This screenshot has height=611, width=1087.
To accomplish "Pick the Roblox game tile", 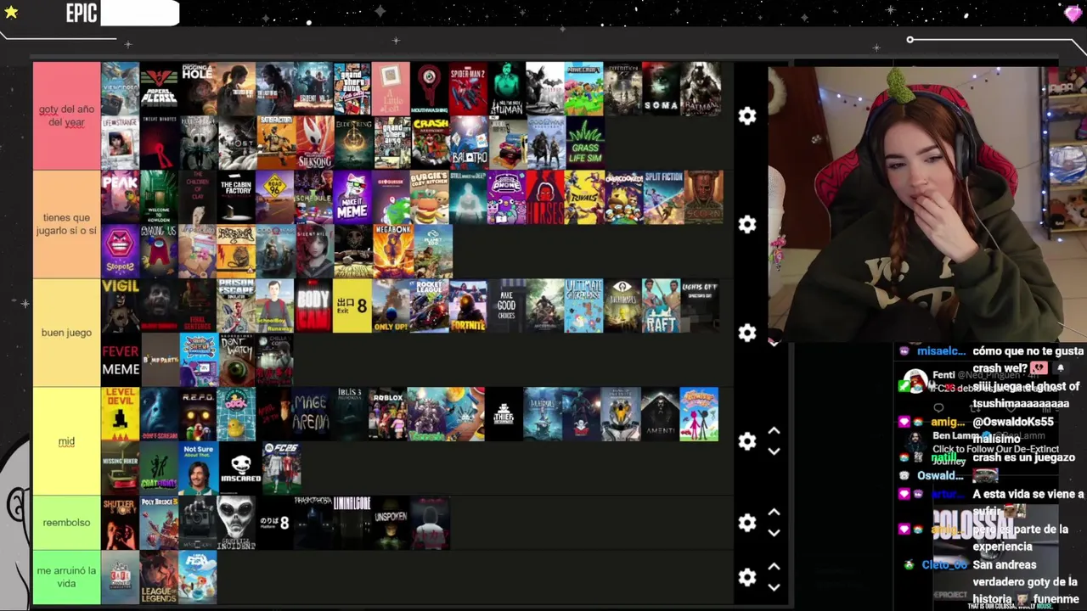I will (388, 414).
